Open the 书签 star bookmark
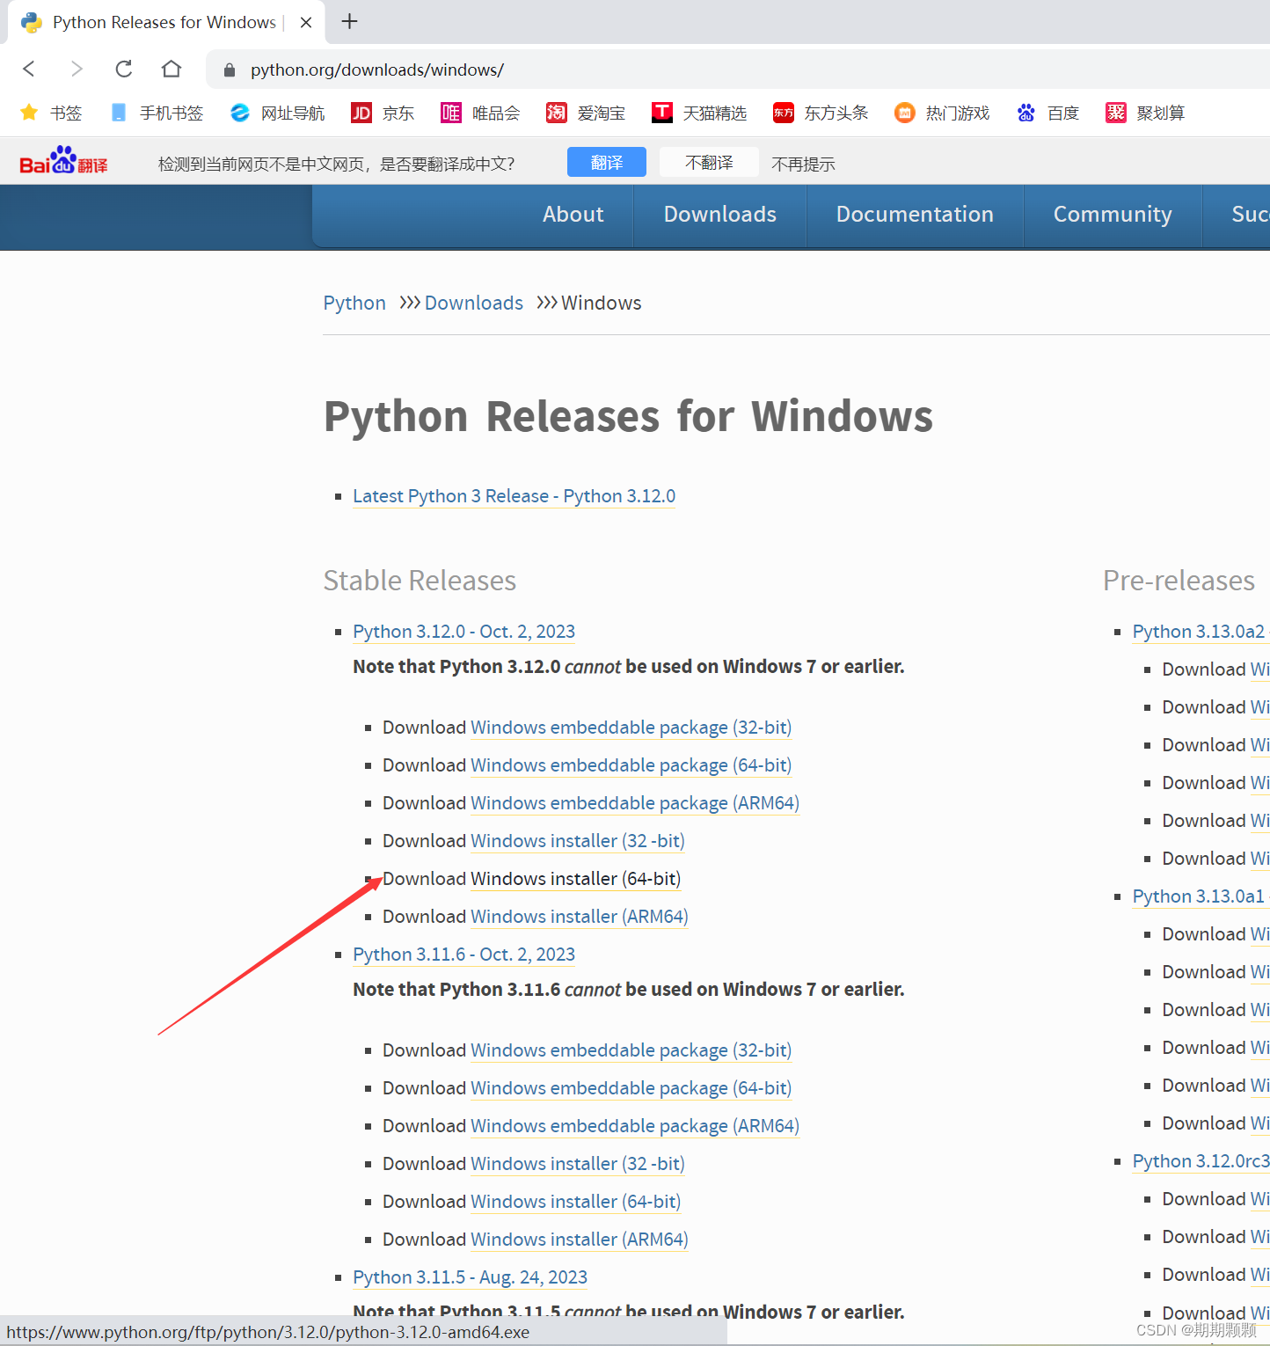Viewport: 1270px width, 1346px height. pos(51,113)
